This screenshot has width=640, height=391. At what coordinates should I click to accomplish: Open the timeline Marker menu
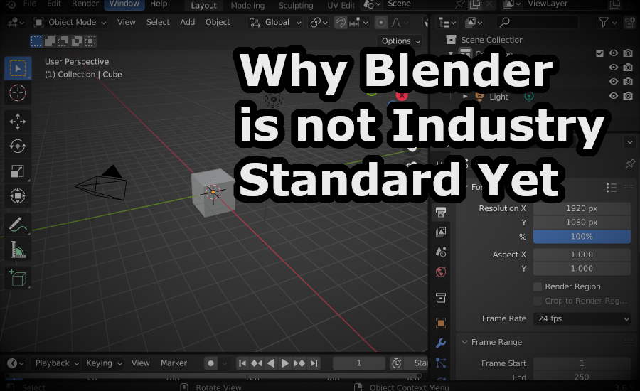click(174, 363)
